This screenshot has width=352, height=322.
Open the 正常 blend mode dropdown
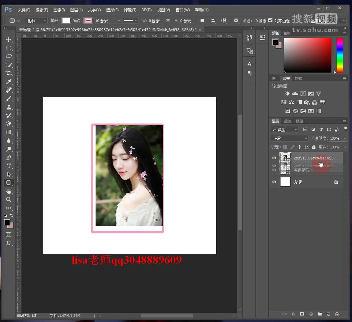tap(289, 138)
